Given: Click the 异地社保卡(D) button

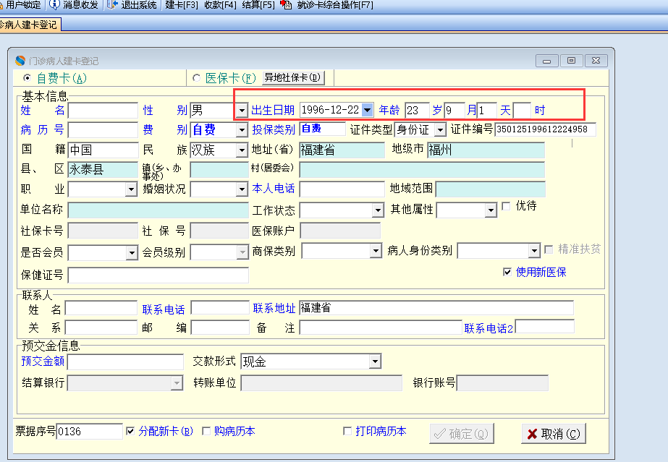Looking at the screenshot, I should (x=292, y=77).
